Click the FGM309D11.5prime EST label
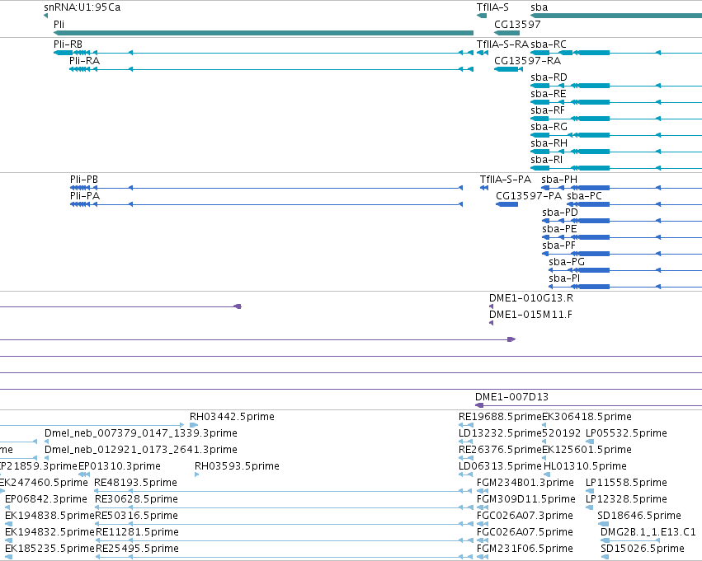The height and width of the screenshot is (561, 702). coord(526,500)
